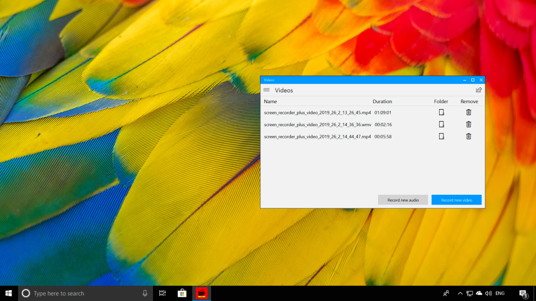Launch Microsoft Store from taskbar

(182, 293)
